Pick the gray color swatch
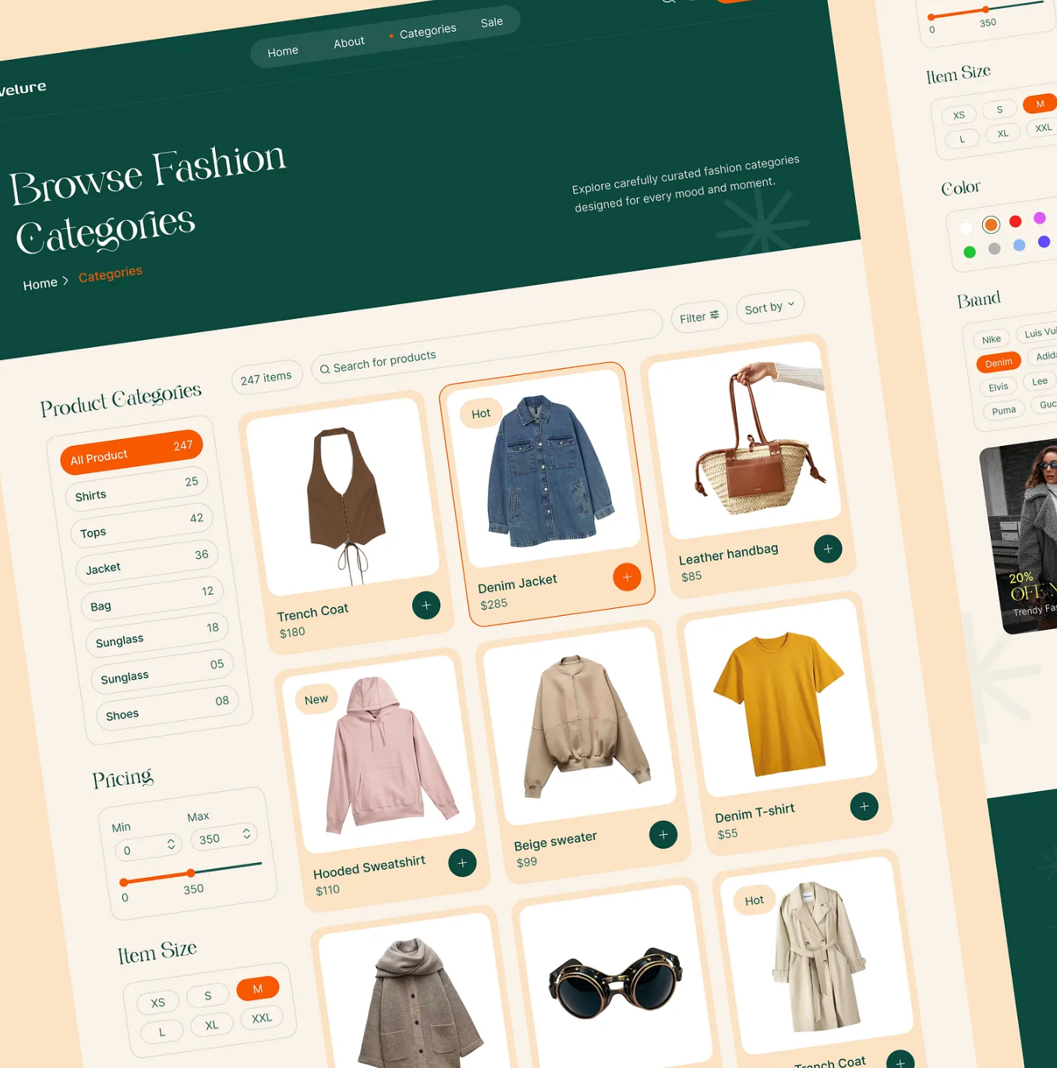 994,249
